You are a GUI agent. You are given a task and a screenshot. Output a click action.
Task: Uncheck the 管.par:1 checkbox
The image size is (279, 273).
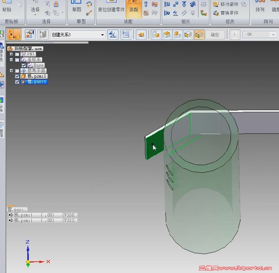pyautogui.click(x=17, y=82)
